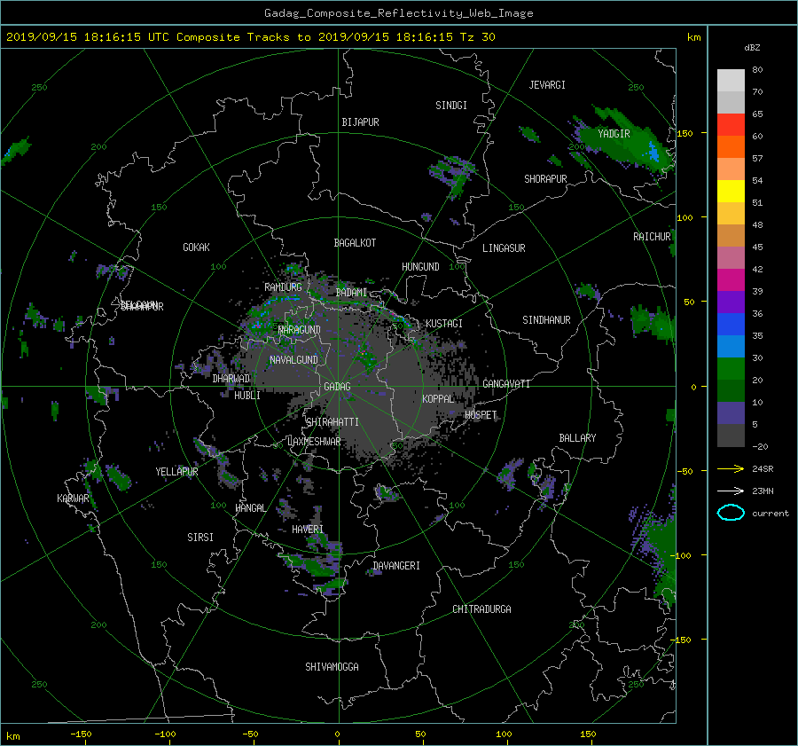The image size is (798, 746).
Task: Click the HUBLI city label
Action: click(247, 395)
